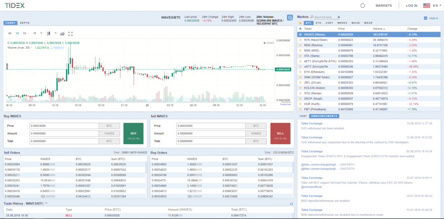Favorite the PBT (Primalbase) row star
Screen dimensions: 444x219
[x=300, y=110]
